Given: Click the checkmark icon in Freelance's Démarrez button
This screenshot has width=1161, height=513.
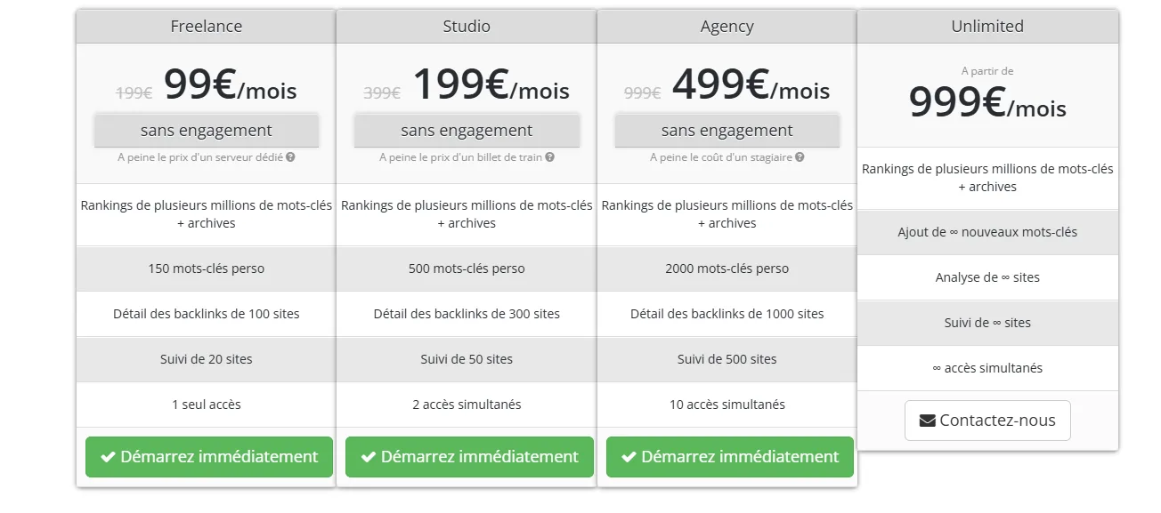Looking at the screenshot, I should coord(108,457).
